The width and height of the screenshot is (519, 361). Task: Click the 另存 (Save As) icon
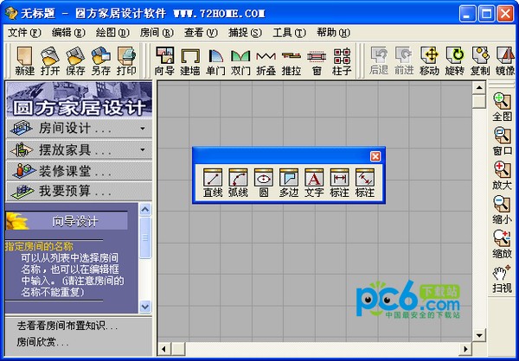[101, 60]
